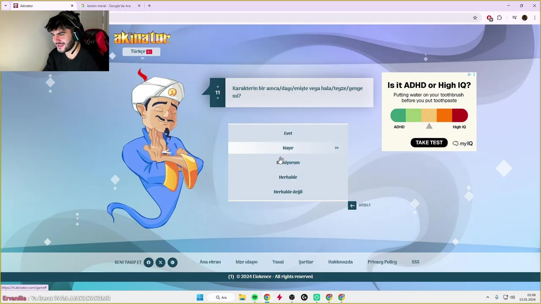Open the active Chrome taskbar icon
Viewport: 541px width, 304px height.
[x=267, y=297]
